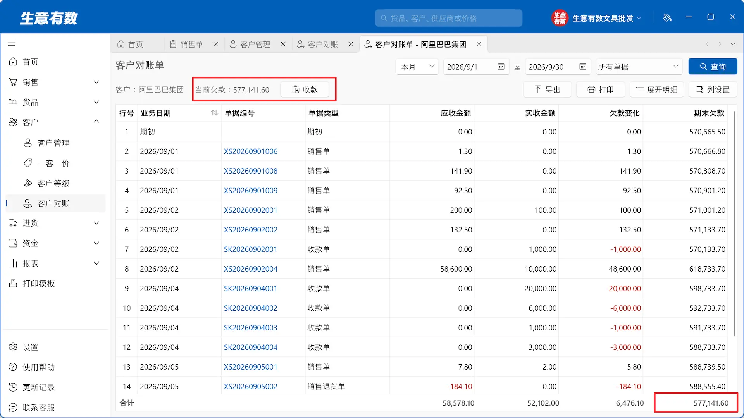Toggle the hamburger sidebar menu
This screenshot has height=418, width=744.
click(12, 43)
